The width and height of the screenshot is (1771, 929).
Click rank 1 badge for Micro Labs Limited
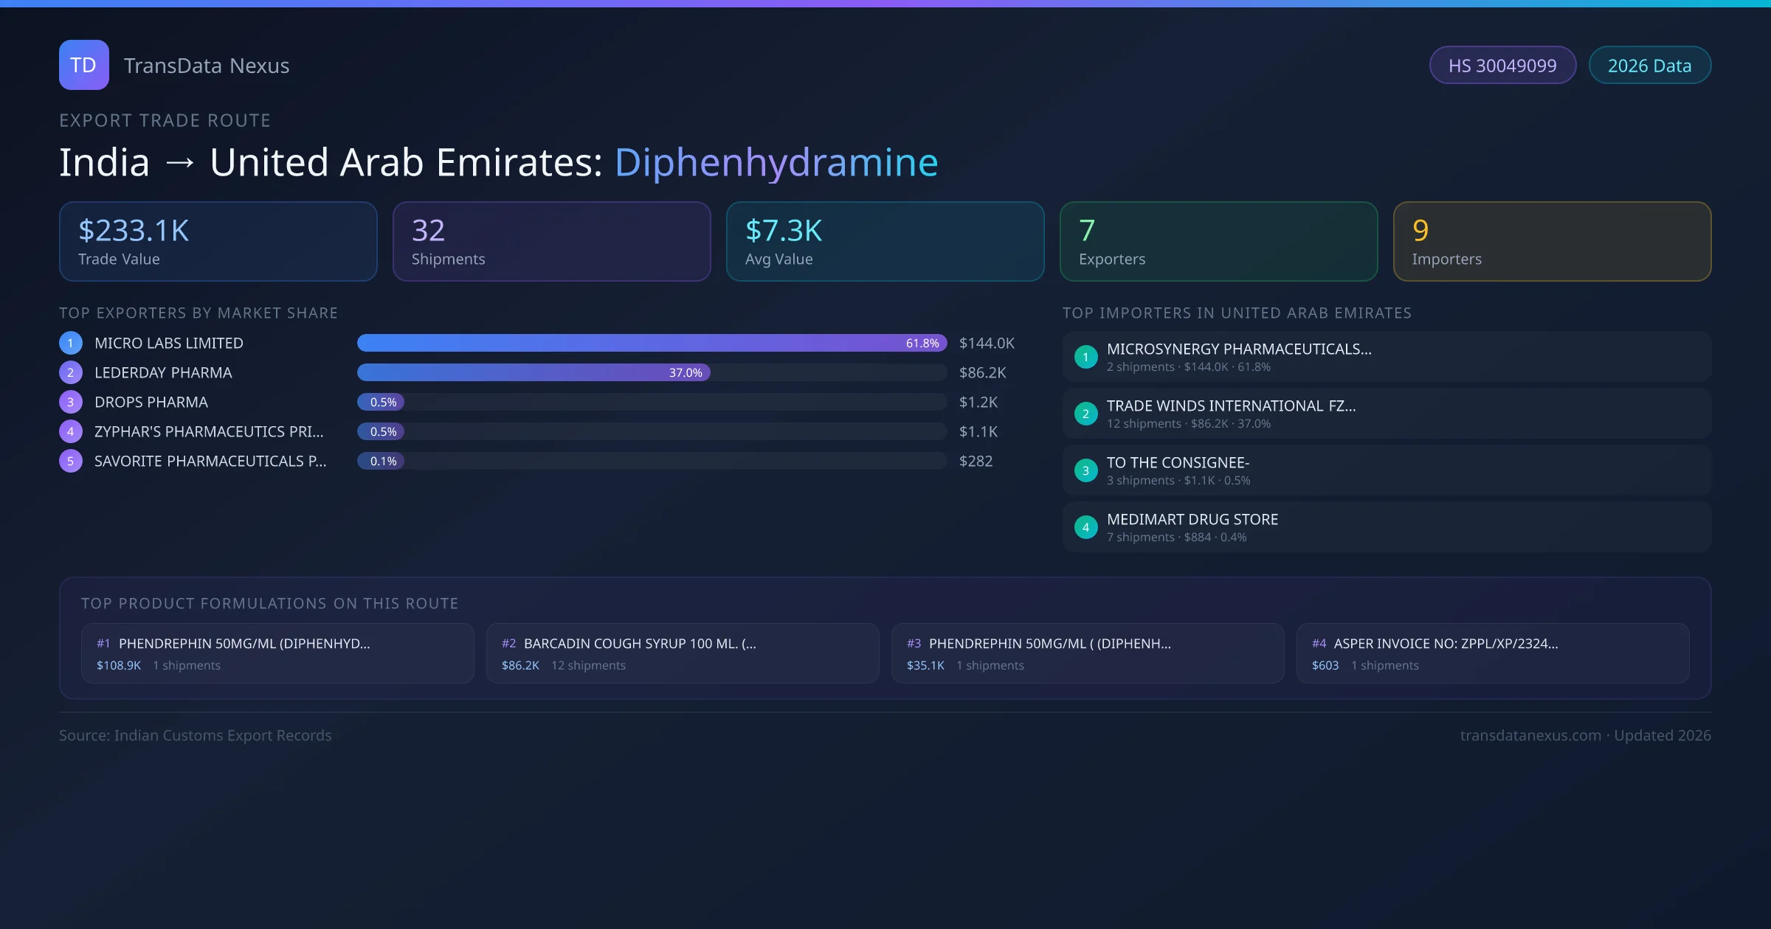[x=71, y=343]
